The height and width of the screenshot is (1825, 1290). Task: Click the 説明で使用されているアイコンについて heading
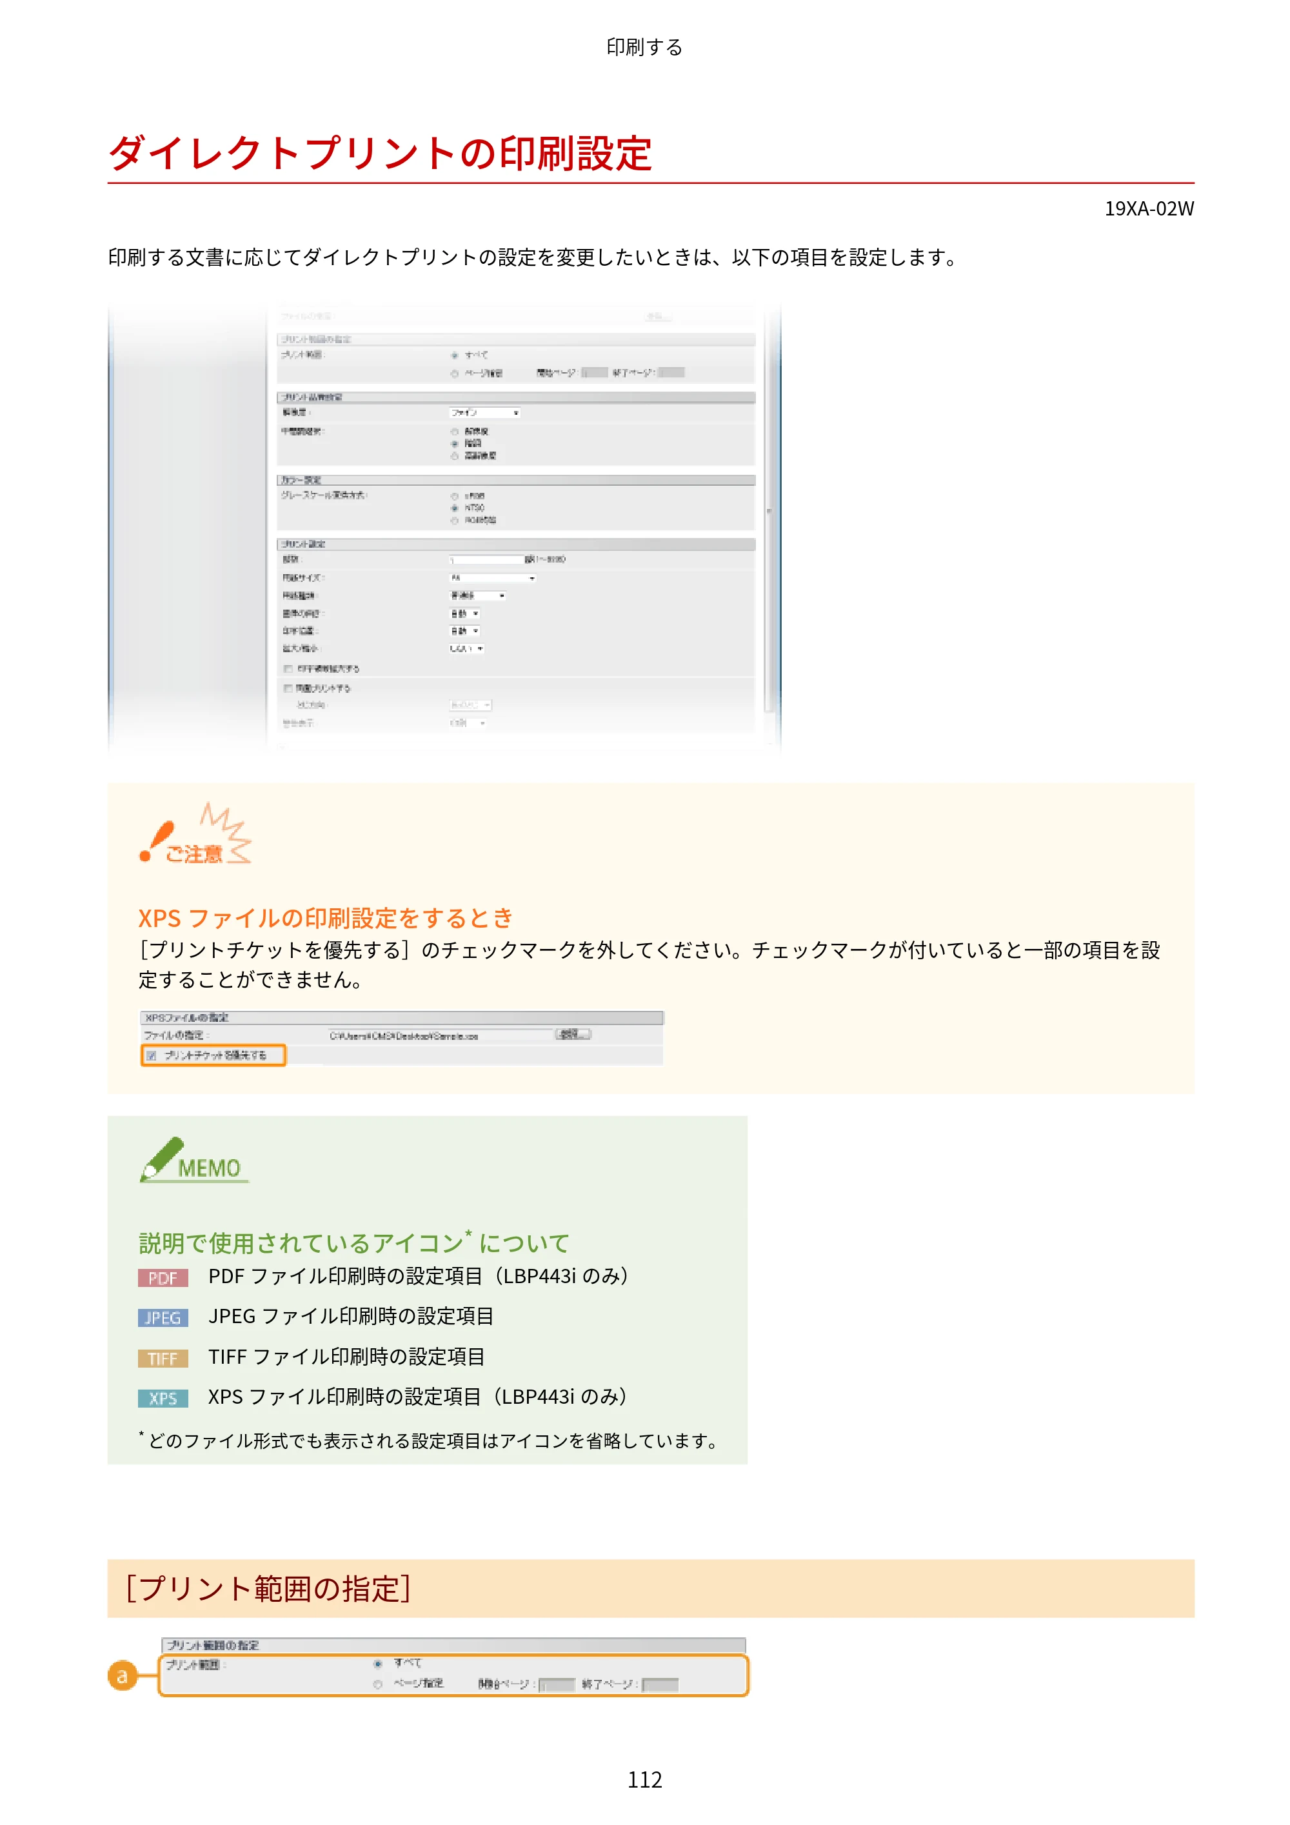pyautogui.click(x=353, y=1242)
